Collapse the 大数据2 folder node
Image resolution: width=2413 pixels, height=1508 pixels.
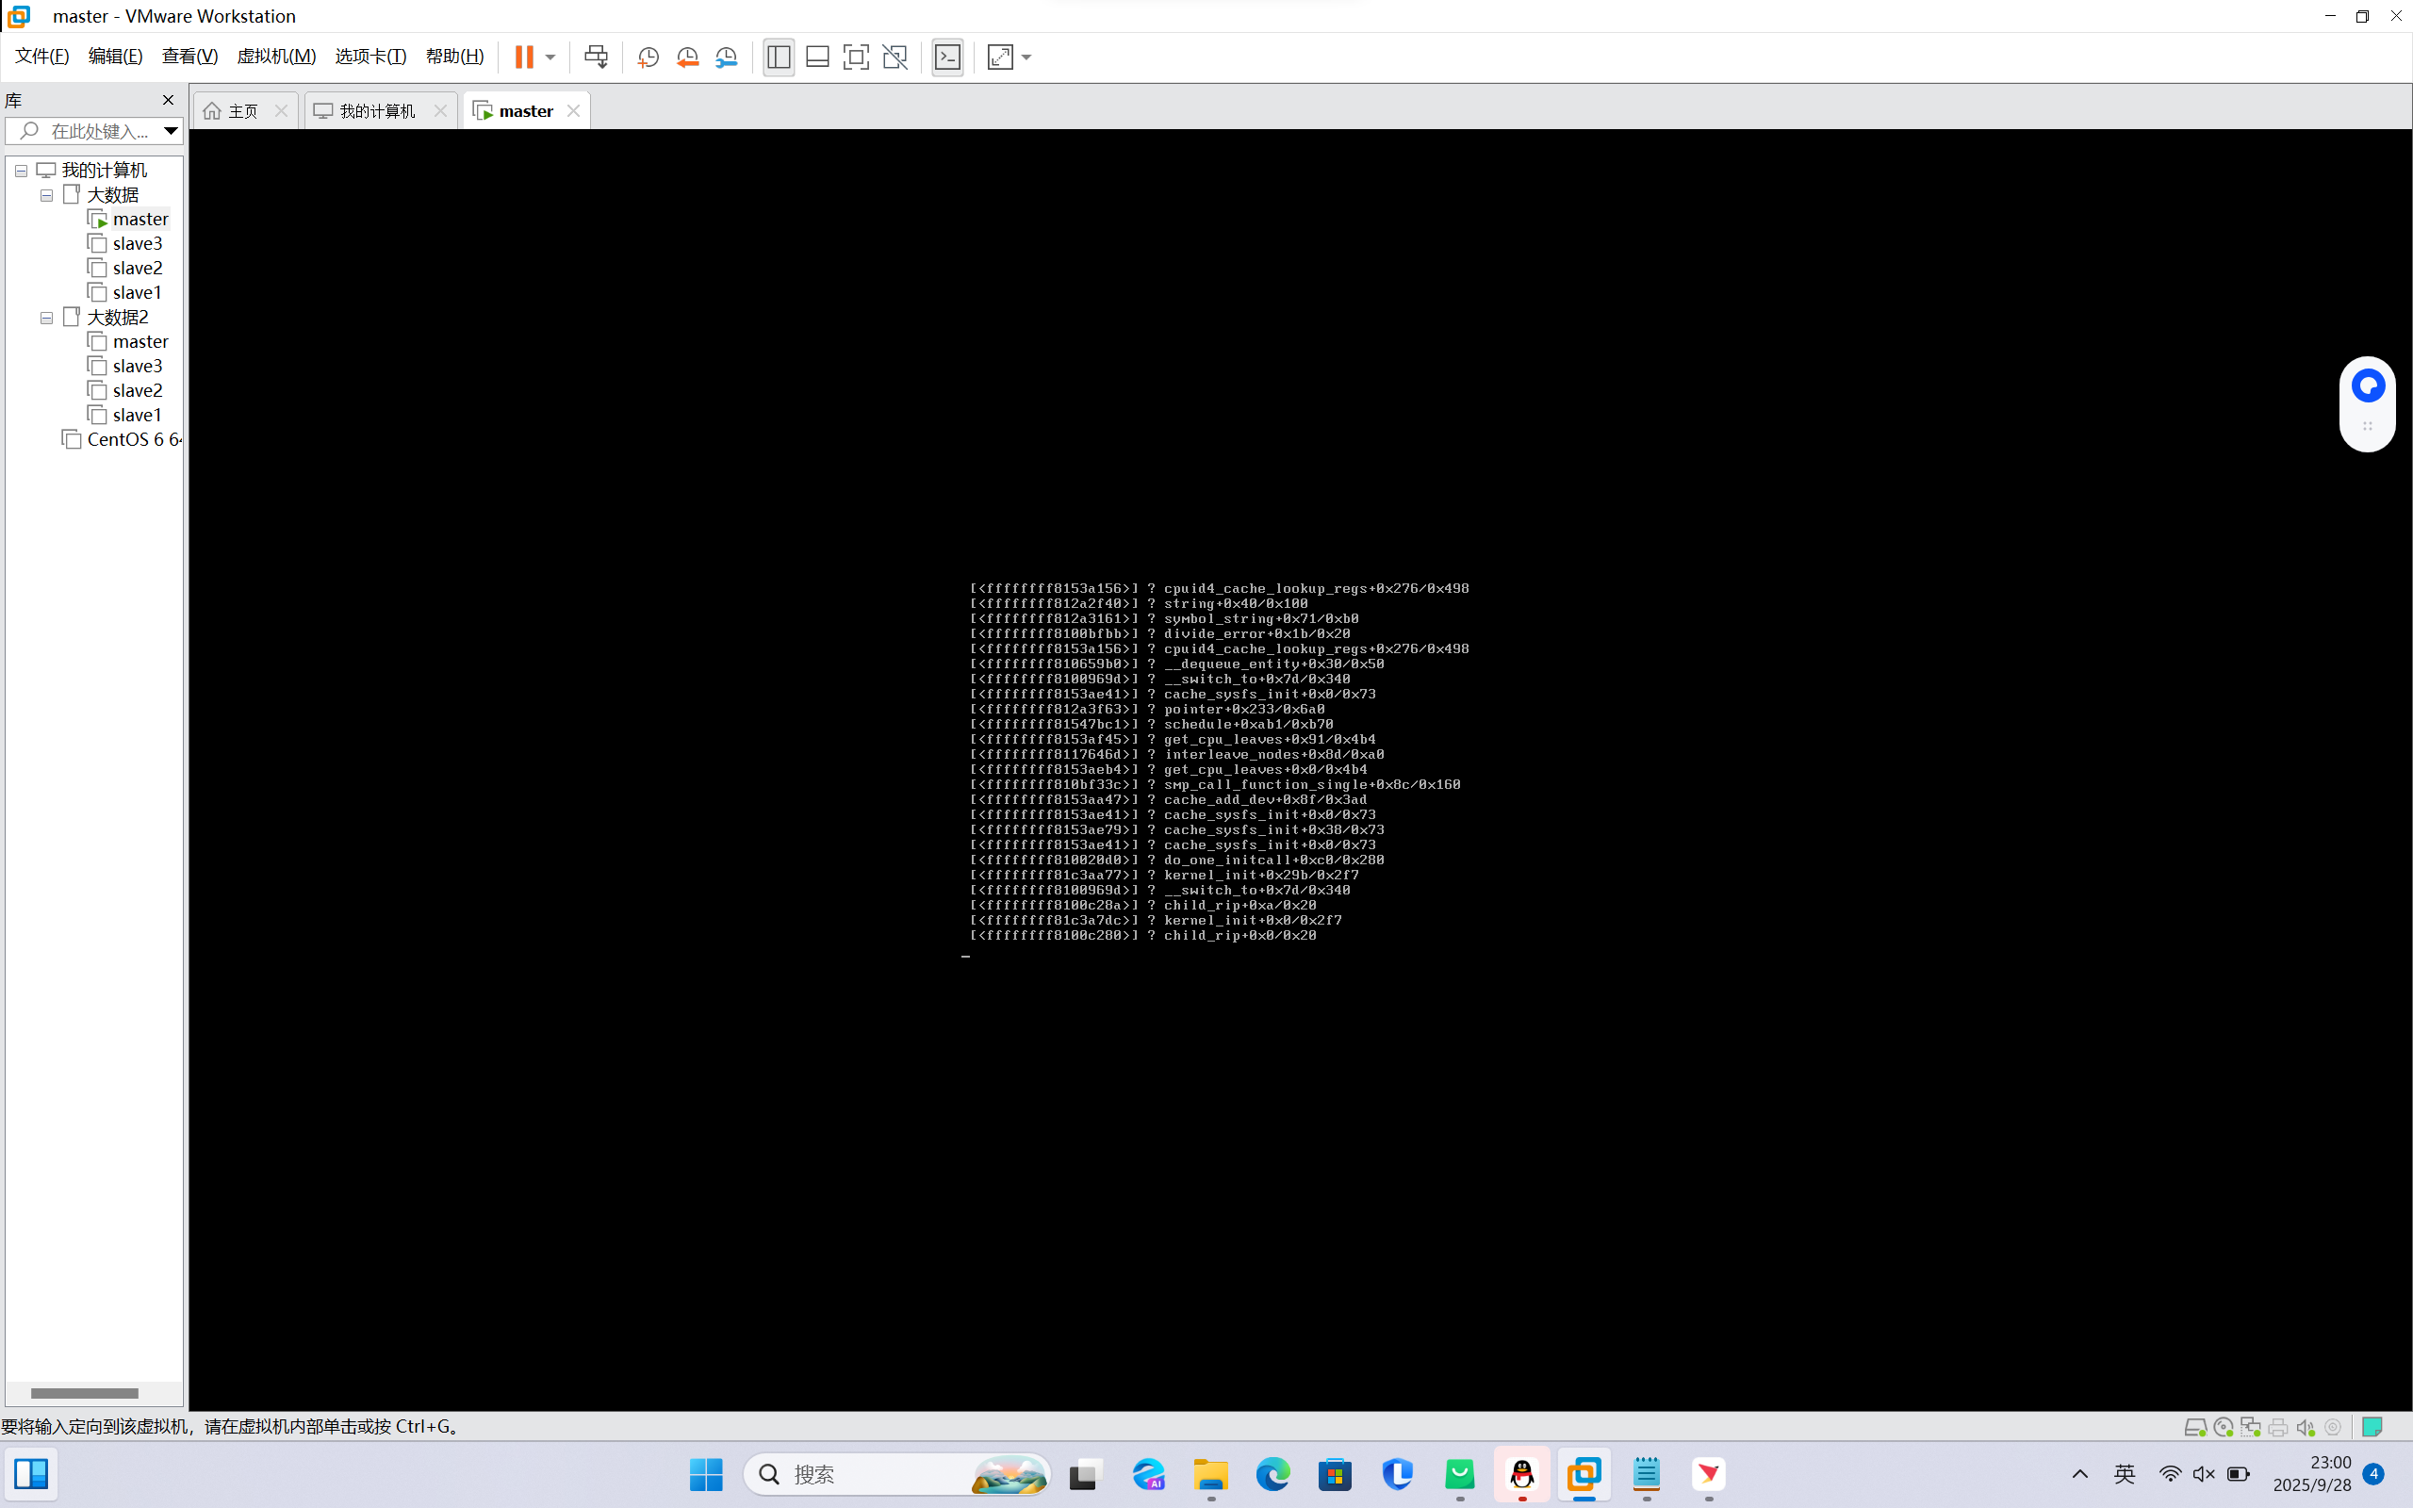(47, 319)
